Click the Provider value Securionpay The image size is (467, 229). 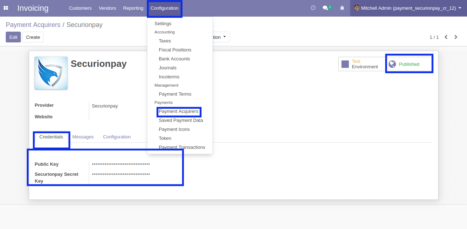(105, 106)
